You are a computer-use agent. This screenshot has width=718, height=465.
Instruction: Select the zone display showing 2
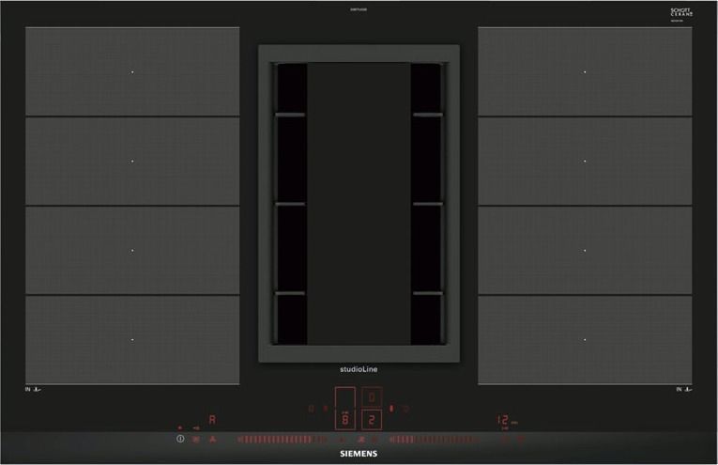pos(372,419)
